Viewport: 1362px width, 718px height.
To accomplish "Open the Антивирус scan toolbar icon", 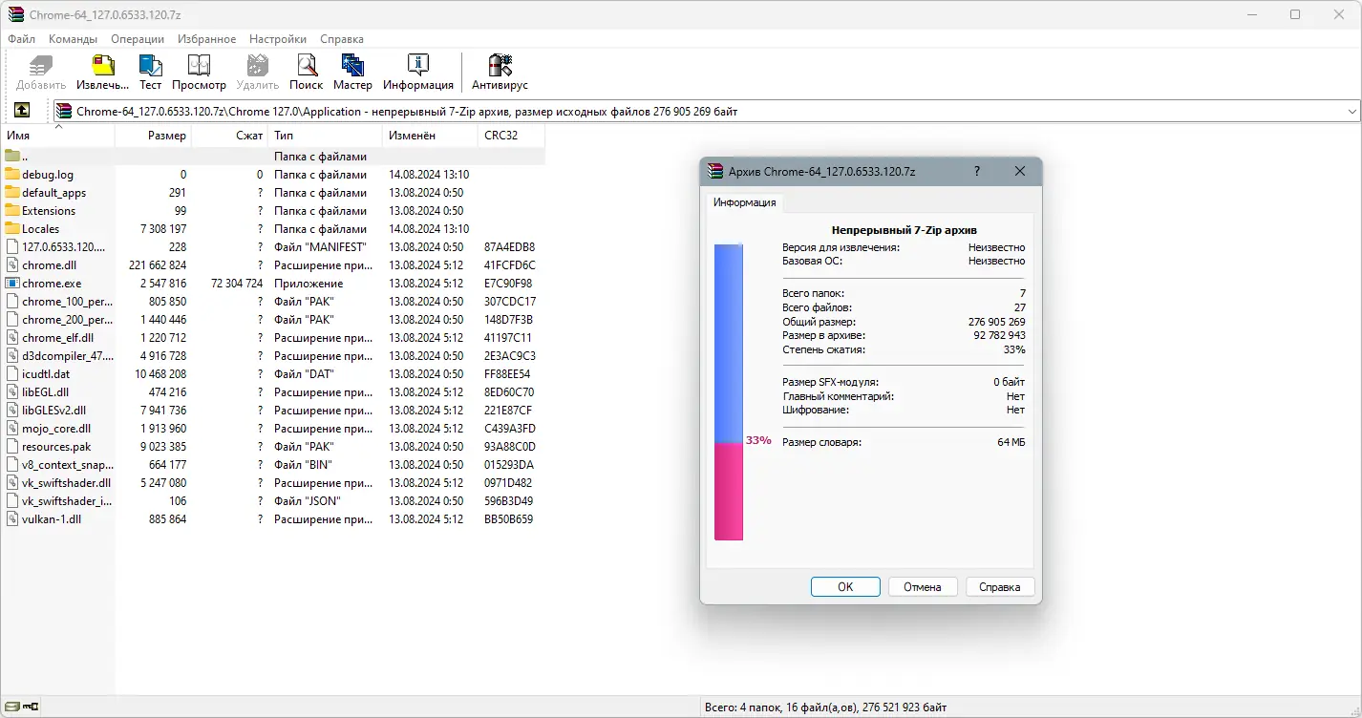I will click(499, 67).
